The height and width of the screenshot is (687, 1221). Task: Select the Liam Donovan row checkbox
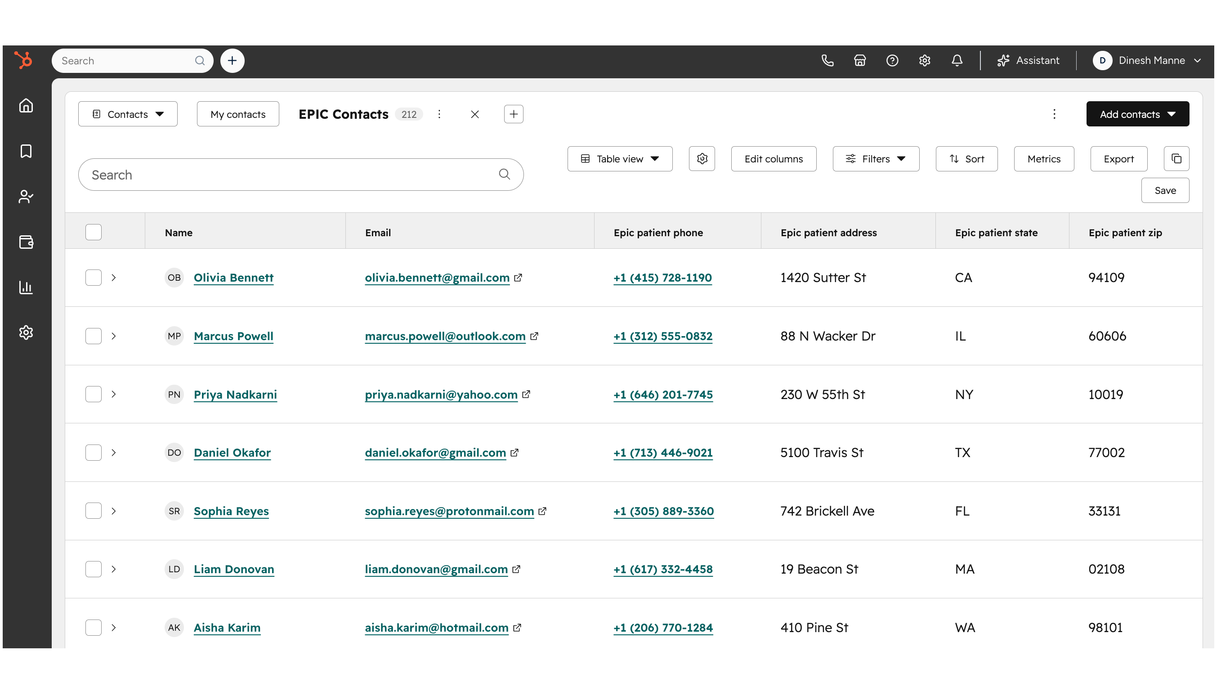click(94, 570)
